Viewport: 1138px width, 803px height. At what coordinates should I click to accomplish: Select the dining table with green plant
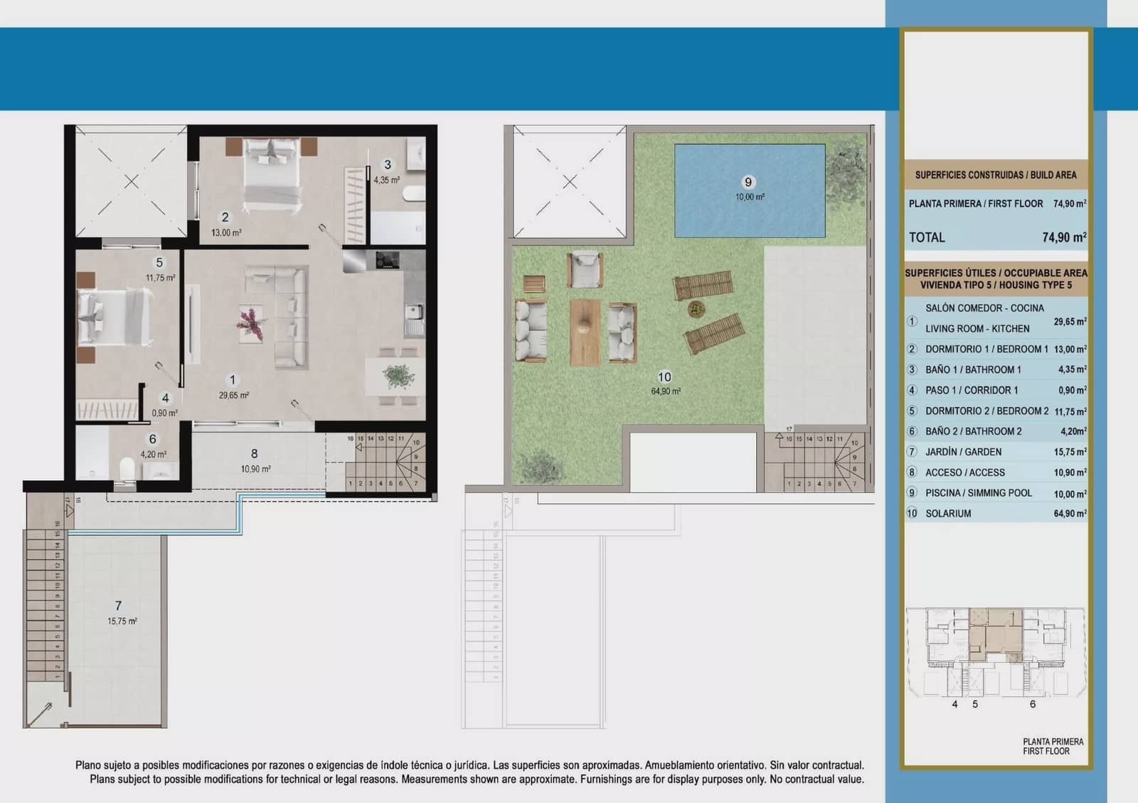395,377
